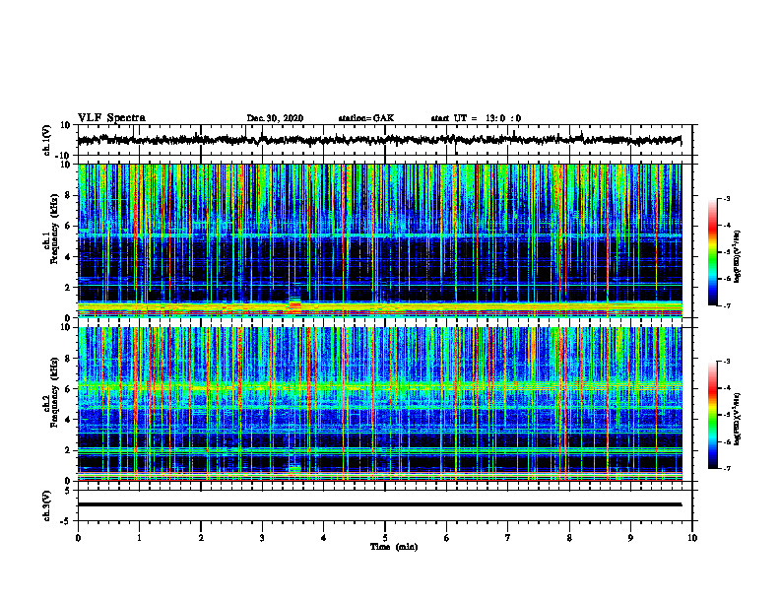Viewport: 780px width, 603px height.
Task: Click the ch.1 spectrogram color bar
Action: (x=712, y=252)
